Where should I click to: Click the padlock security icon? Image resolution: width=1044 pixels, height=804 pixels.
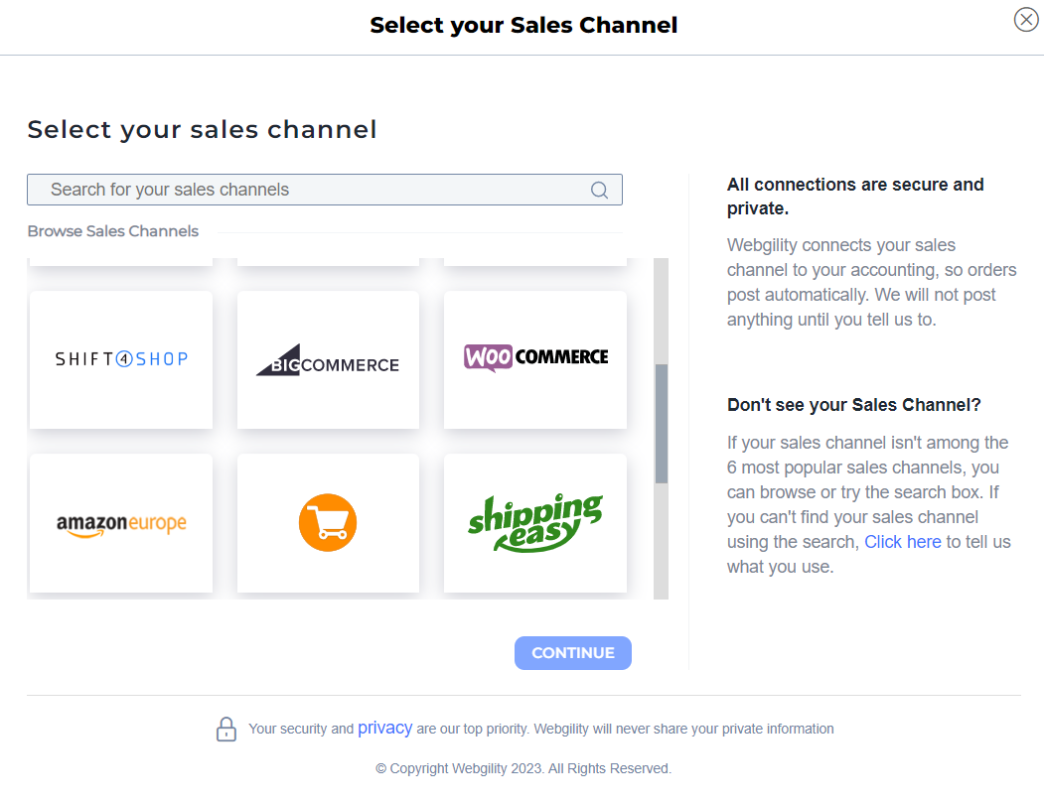tap(226, 729)
